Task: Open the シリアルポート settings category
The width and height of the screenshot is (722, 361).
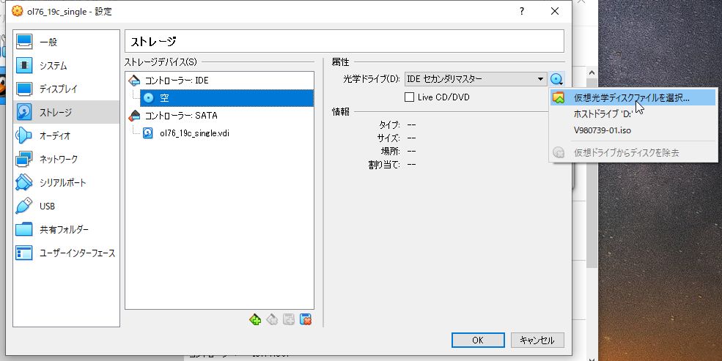Action: point(66,182)
